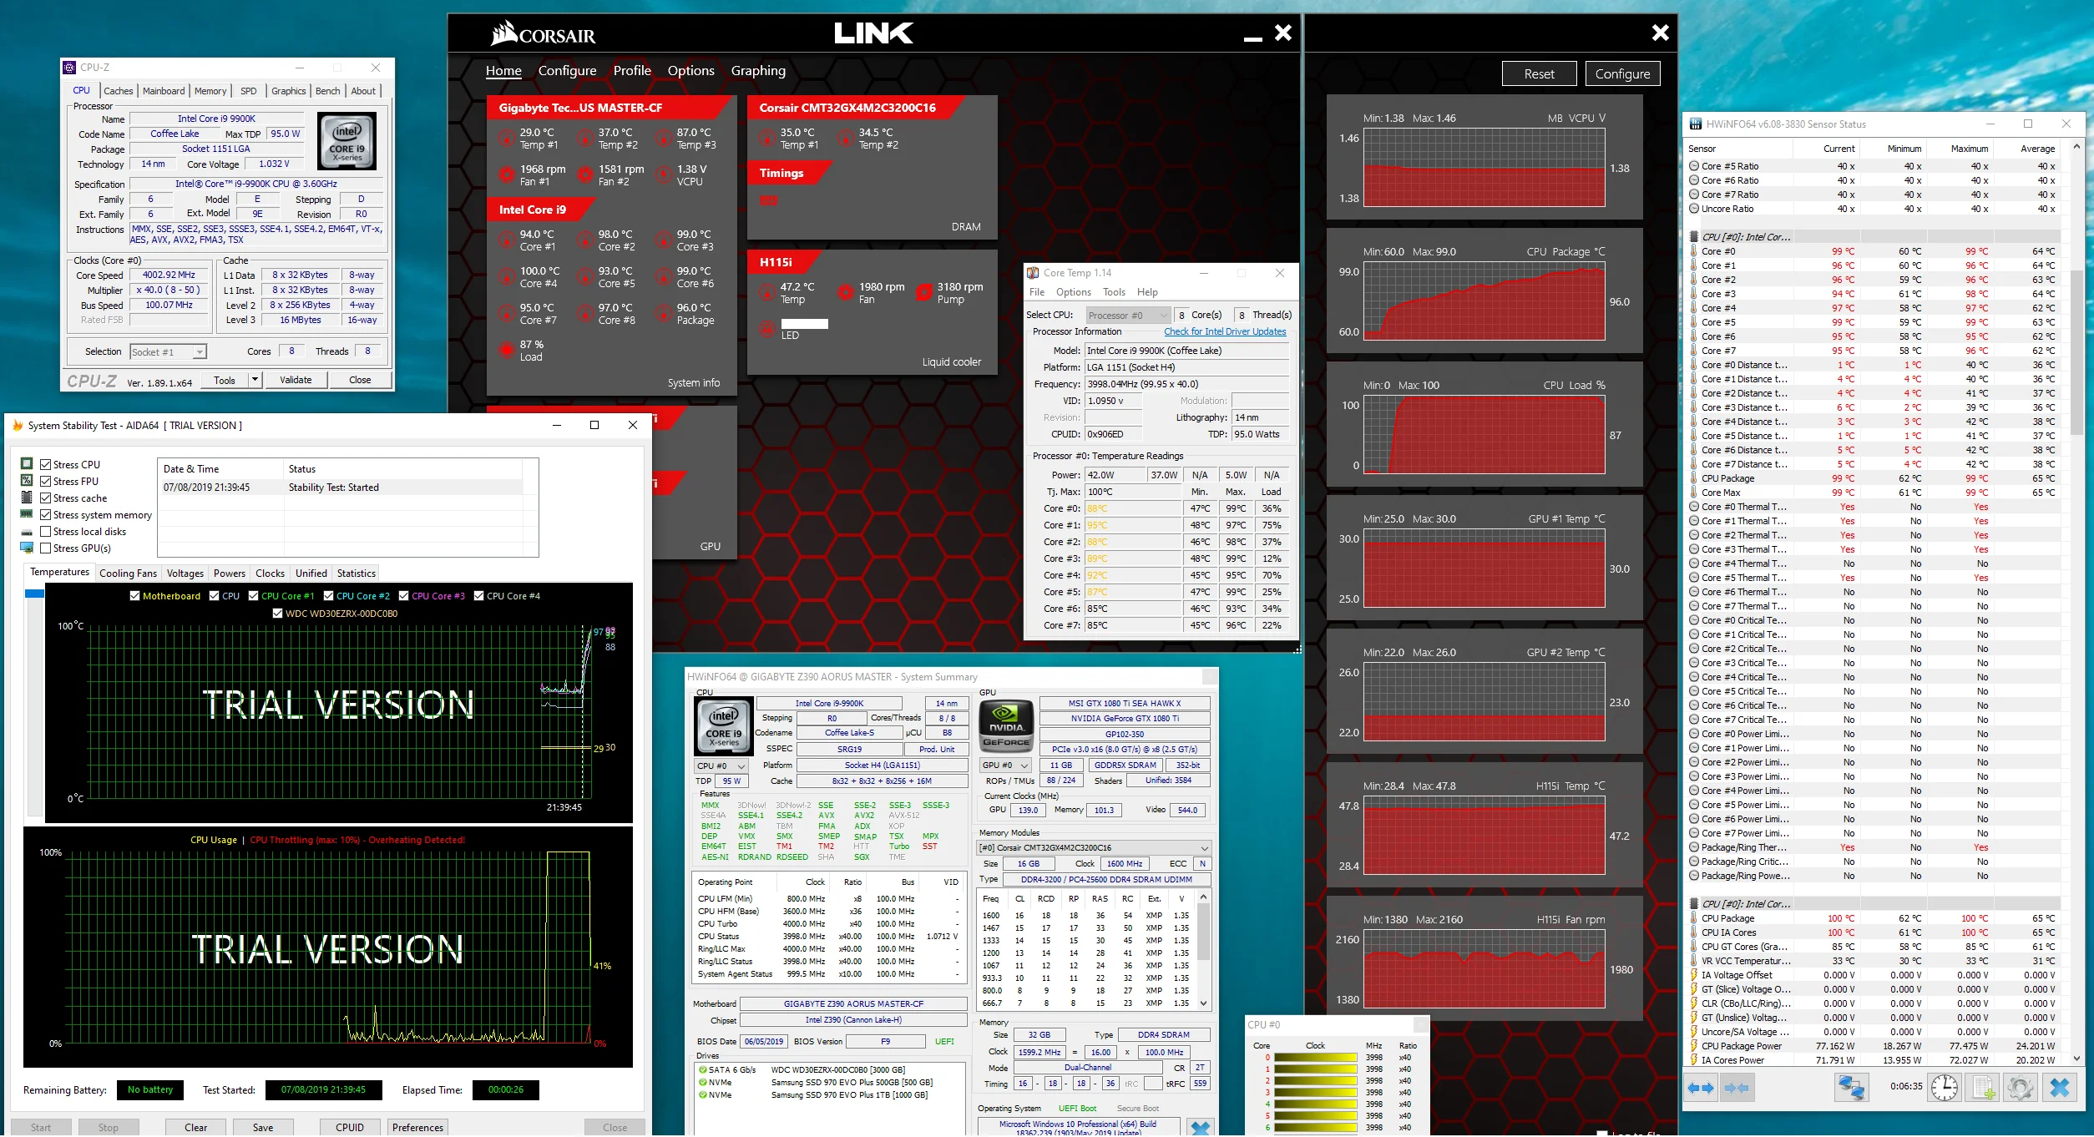Click the blue X icon in HWiNFO sensor toolbar
2094x1137 pixels.
point(2059,1088)
